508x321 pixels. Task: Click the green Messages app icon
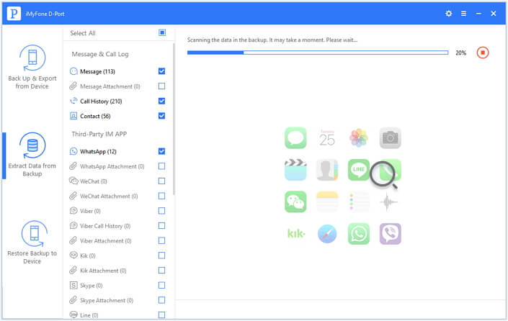(x=295, y=138)
